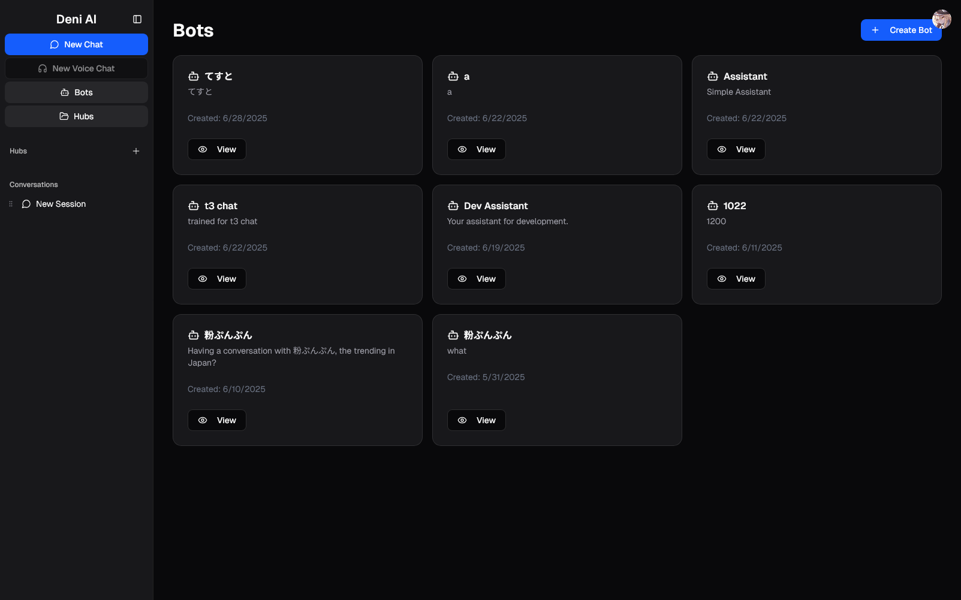Start a New Voice Chat
961x600 pixels.
point(76,68)
